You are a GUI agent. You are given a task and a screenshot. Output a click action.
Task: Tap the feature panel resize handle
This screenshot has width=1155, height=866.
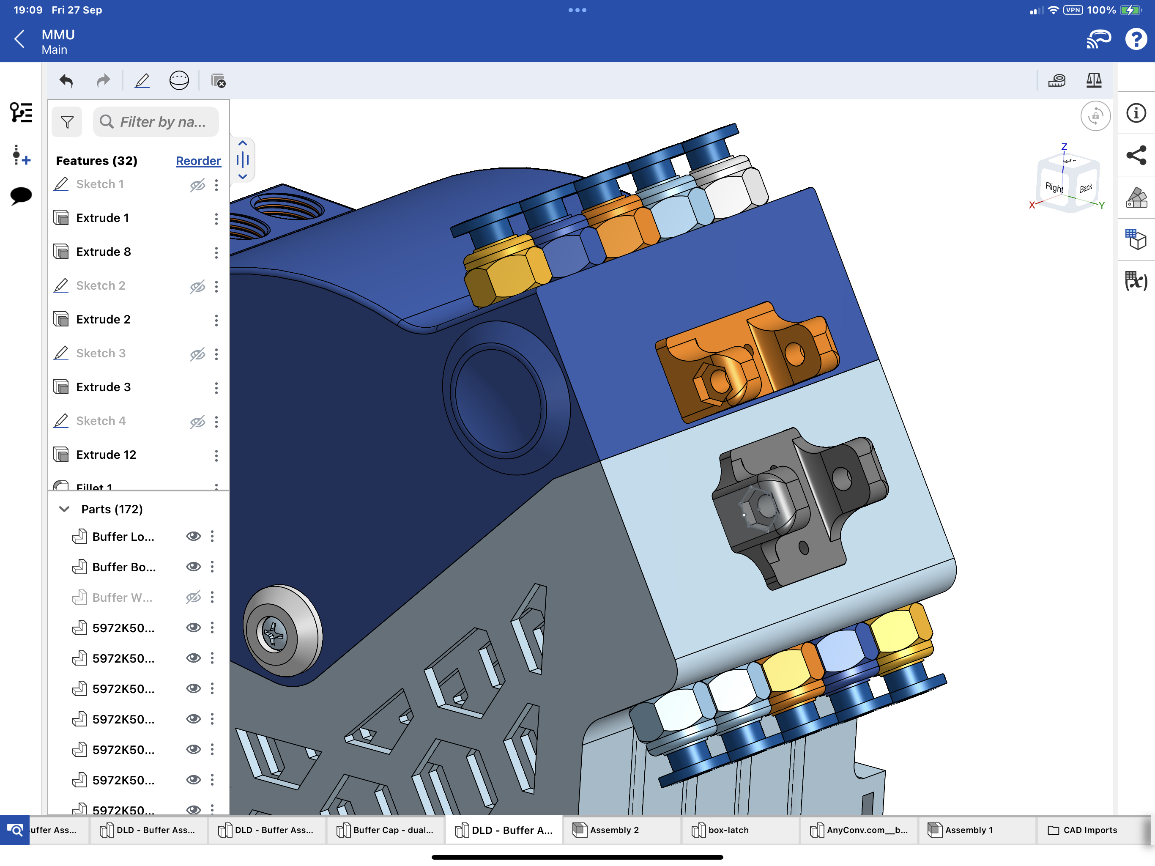tap(242, 160)
